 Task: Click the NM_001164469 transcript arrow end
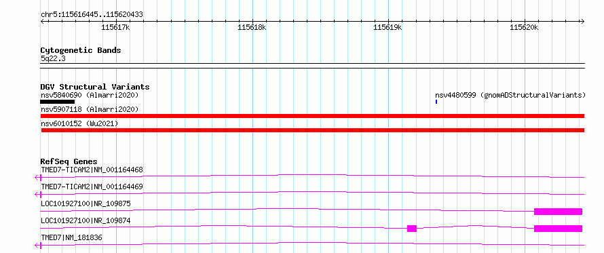pos(38,195)
